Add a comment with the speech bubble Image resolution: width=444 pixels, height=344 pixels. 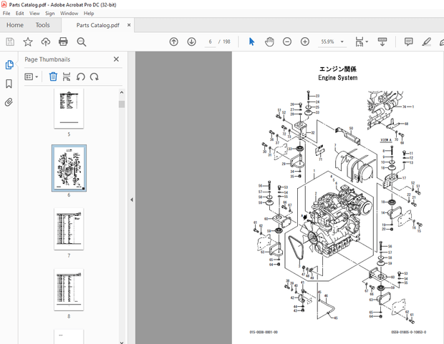coord(408,42)
